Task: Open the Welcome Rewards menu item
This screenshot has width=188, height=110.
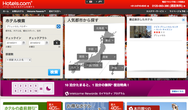Action: click(x=36, y=11)
